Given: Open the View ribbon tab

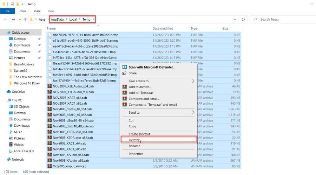Looking at the screenshot, I should tap(51, 11).
